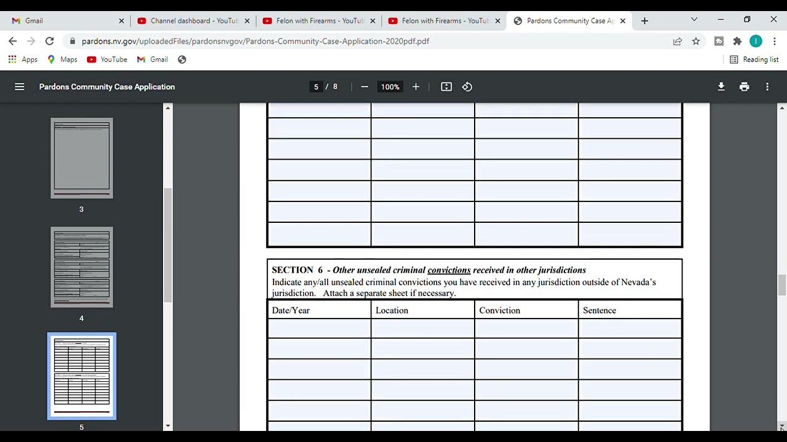Click the Fit to page icon

pyautogui.click(x=446, y=87)
